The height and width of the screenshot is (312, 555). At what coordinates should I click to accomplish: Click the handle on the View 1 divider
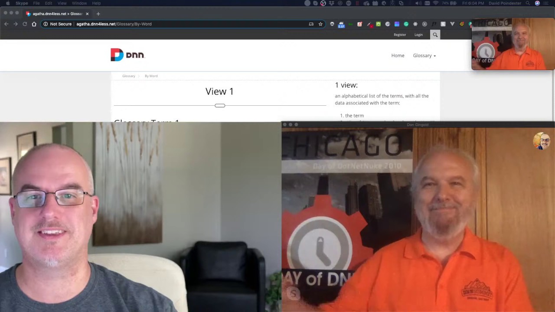220,105
